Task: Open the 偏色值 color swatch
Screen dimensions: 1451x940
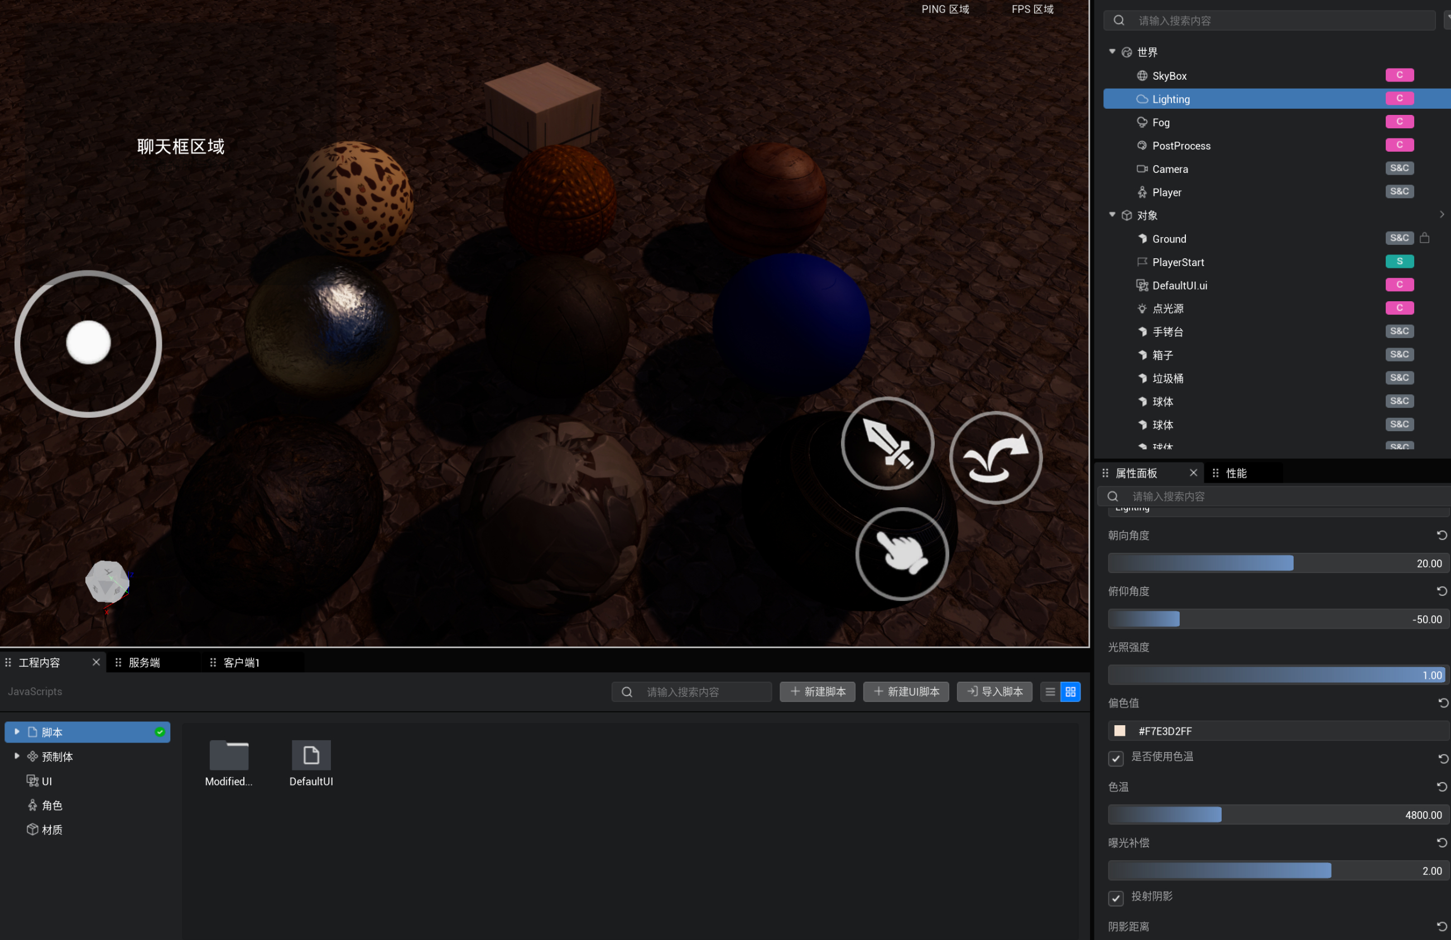Action: 1120,730
